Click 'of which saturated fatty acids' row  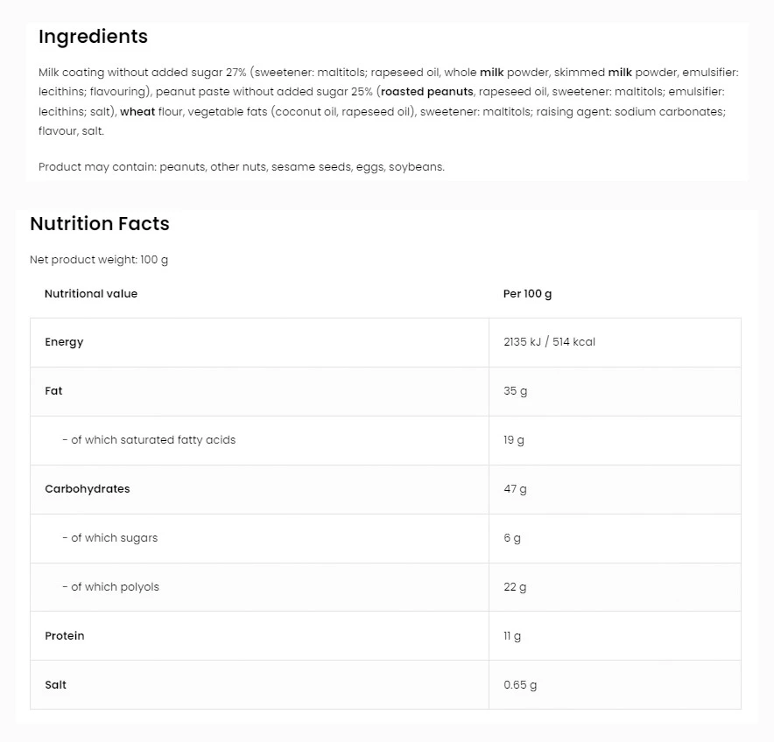149,440
